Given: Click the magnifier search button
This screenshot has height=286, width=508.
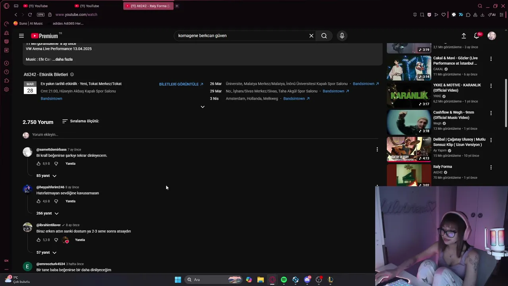Looking at the screenshot, I should tap(324, 36).
